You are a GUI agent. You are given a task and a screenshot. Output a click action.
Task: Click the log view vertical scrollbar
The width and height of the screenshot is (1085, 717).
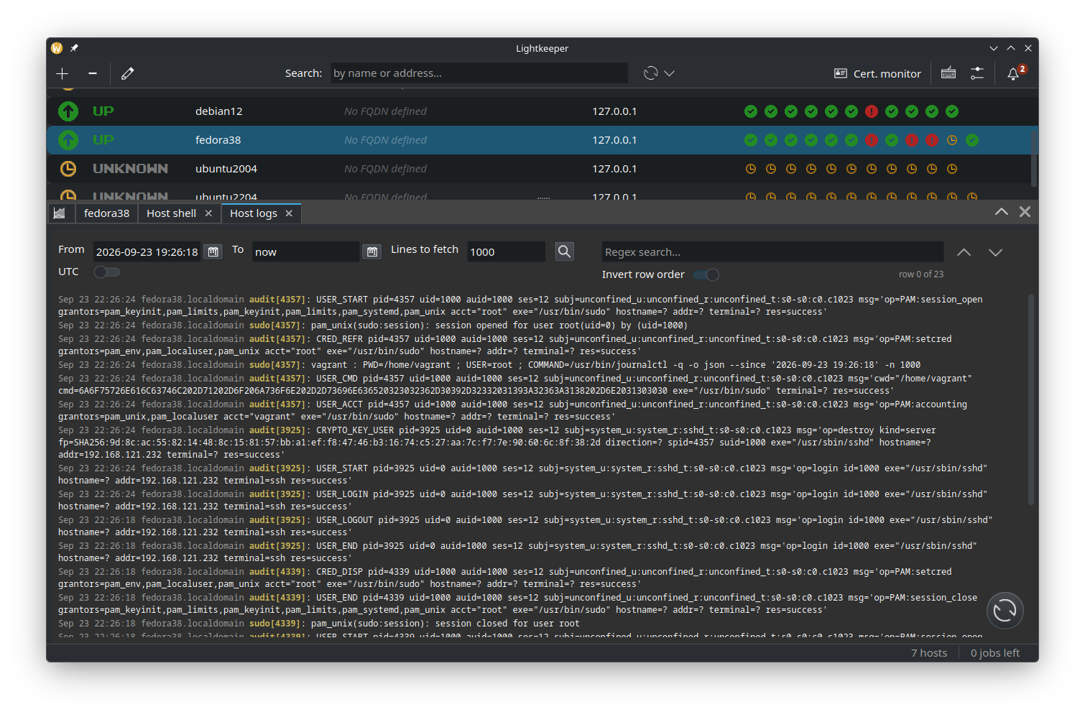(x=1031, y=399)
